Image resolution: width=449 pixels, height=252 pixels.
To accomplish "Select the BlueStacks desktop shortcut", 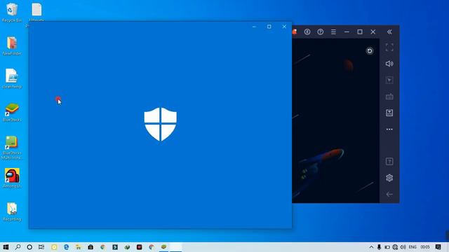I will [12, 112].
